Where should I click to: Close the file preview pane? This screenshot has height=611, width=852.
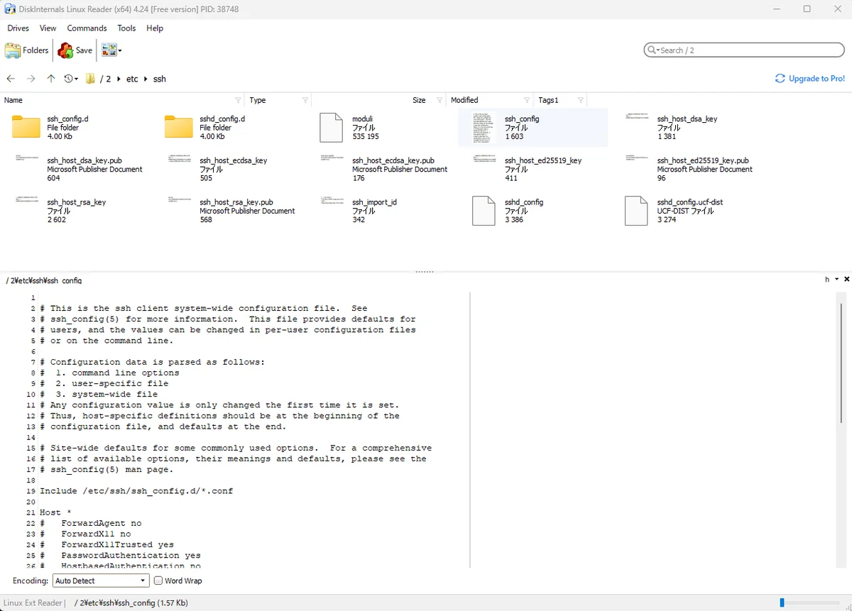(x=846, y=280)
